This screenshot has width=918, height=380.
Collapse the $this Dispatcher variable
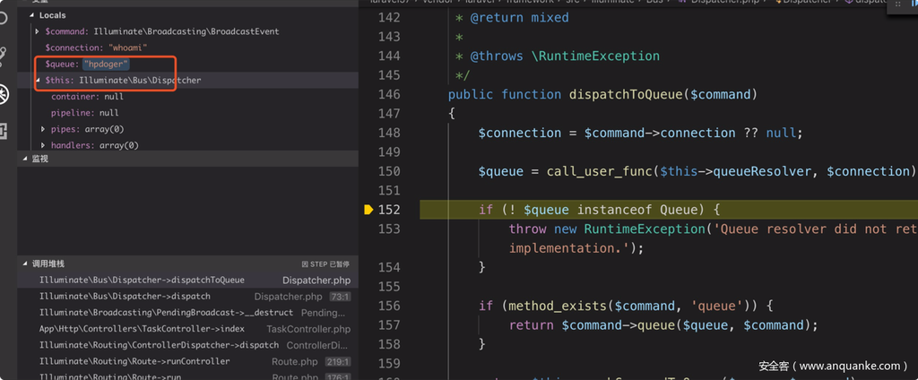pyautogui.click(x=37, y=81)
